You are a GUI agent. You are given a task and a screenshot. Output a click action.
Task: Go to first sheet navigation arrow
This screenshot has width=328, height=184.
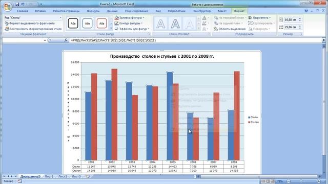click(x=4, y=176)
